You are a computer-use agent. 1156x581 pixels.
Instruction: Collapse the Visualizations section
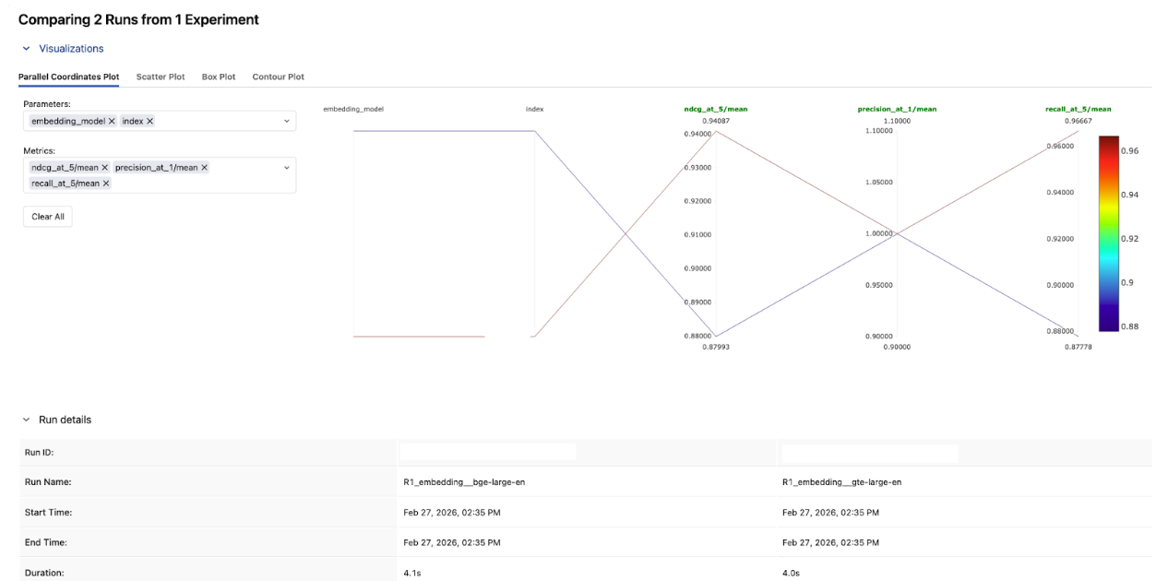pyautogui.click(x=26, y=49)
